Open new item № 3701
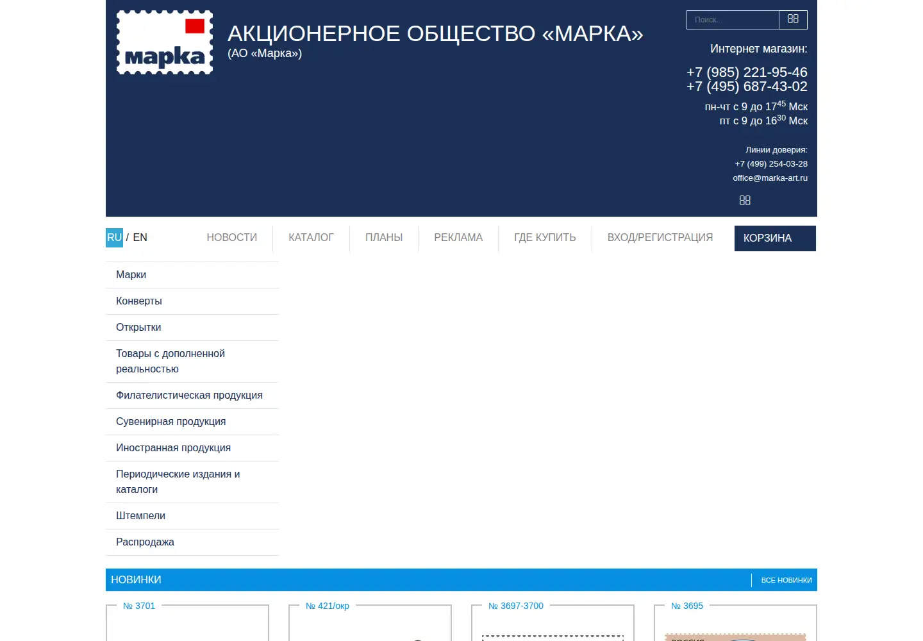 [x=139, y=606]
